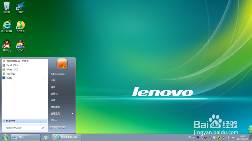Open the Recycle Bin (回收站) desktop icon
The image size is (252, 141).
pyautogui.click(x=7, y=7)
